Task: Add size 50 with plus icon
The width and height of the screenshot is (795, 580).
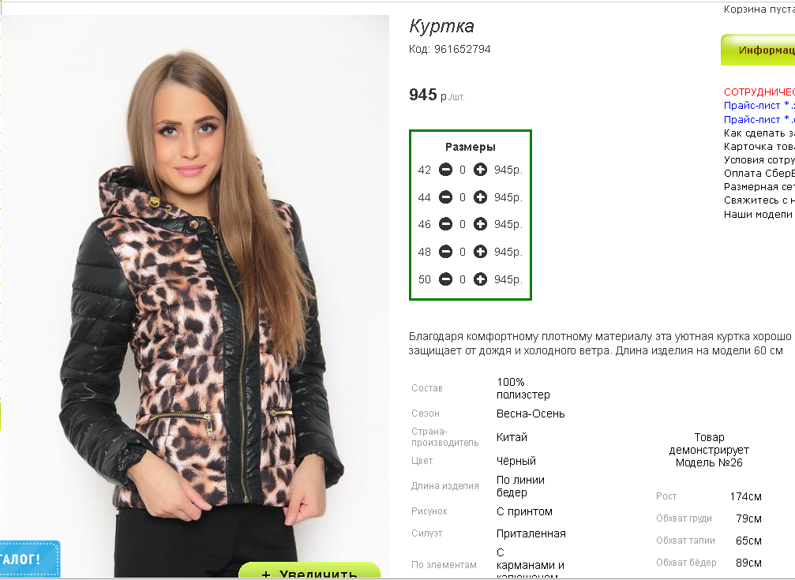Action: pos(480,279)
